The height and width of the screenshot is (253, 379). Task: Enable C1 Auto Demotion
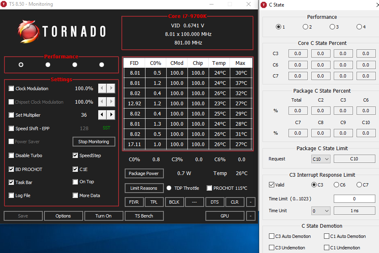(x=326, y=236)
